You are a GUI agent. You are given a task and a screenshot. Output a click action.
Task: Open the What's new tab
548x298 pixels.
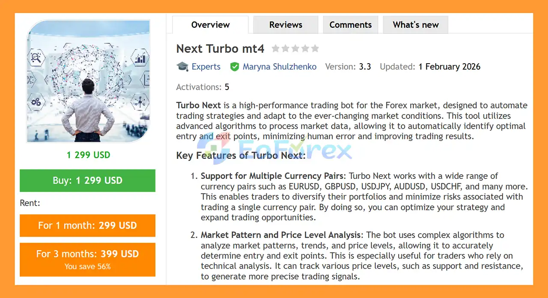[x=415, y=25]
